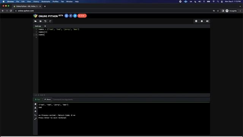Open the History menu
243x137 pixels.
pos(36,2)
